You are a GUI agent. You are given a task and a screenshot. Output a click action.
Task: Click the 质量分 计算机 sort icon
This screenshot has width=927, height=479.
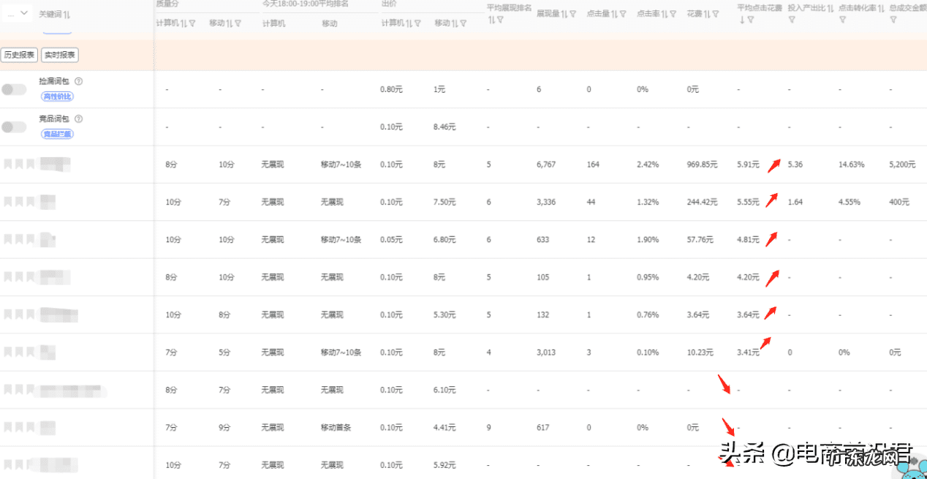coord(183,23)
